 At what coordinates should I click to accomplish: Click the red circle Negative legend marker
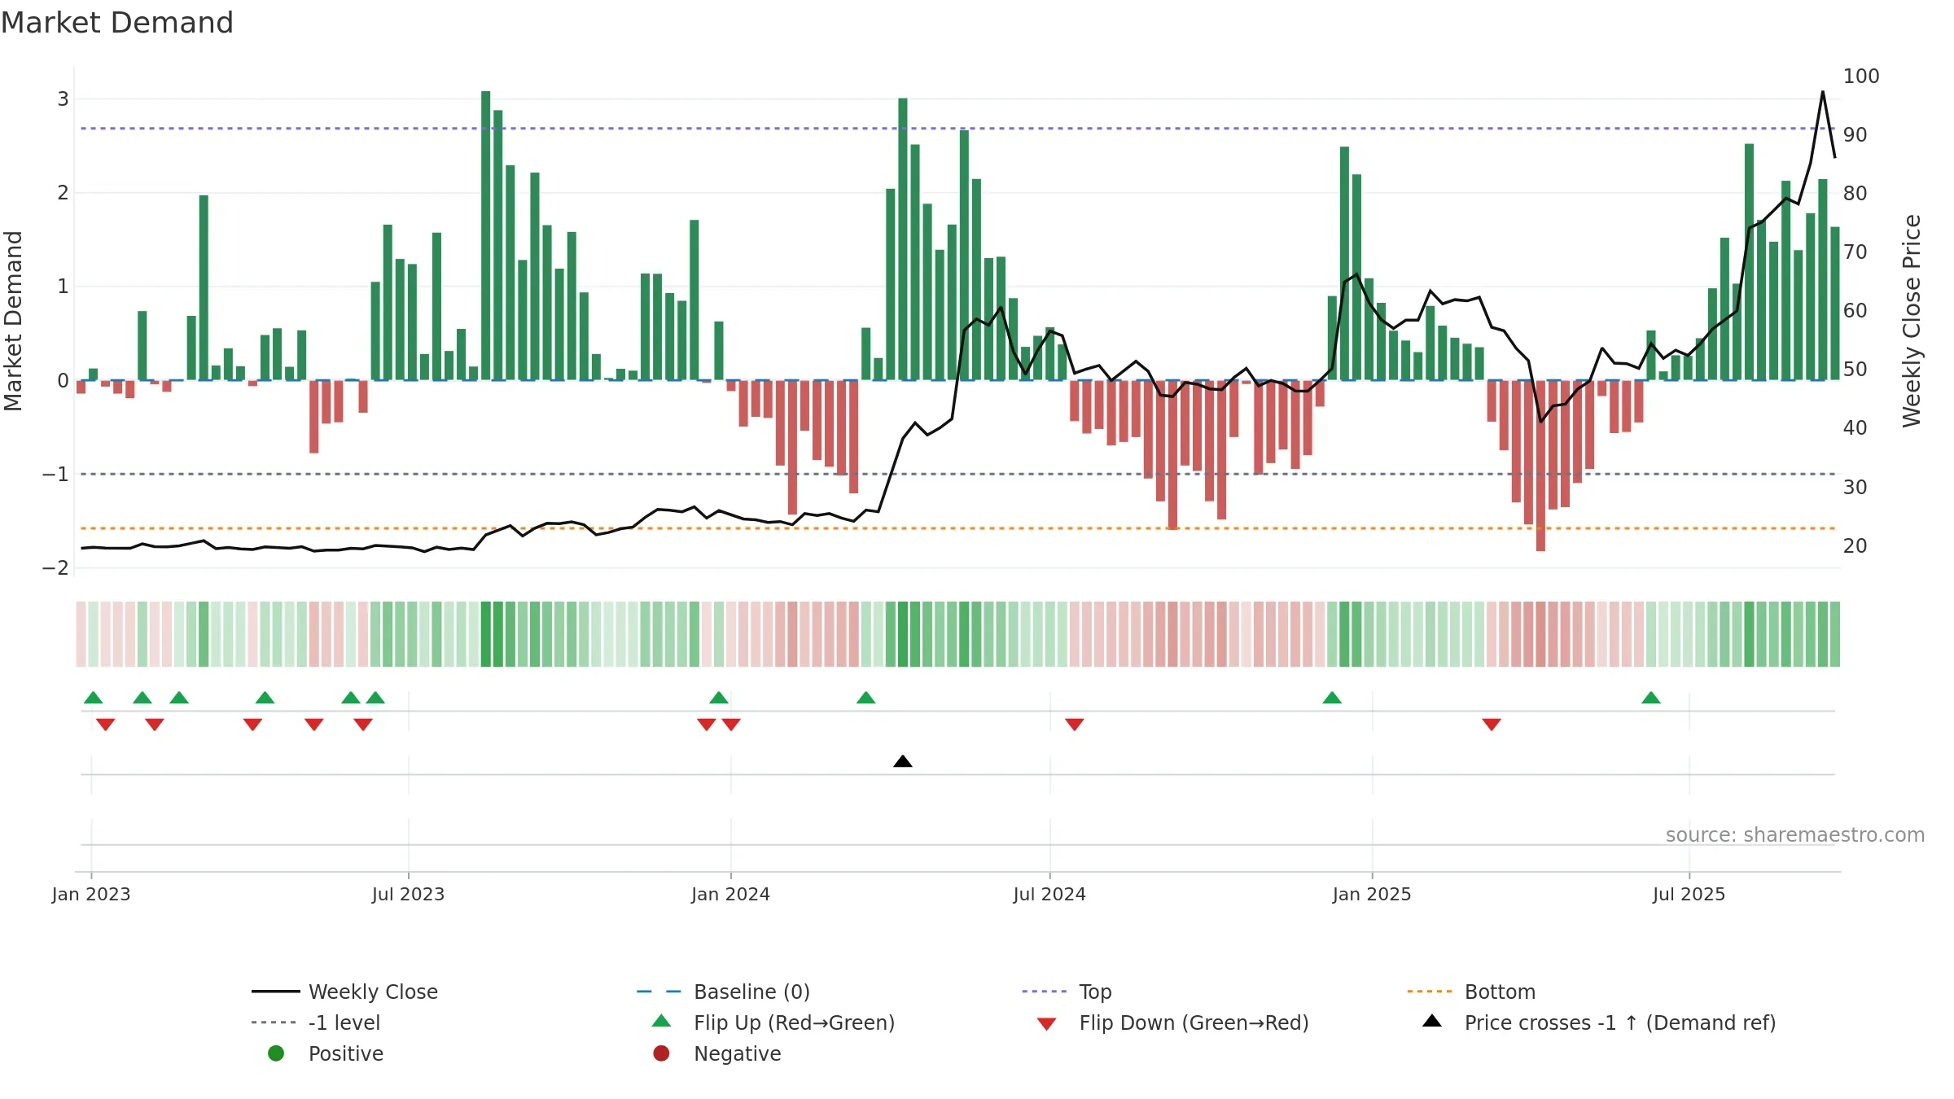point(661,1053)
